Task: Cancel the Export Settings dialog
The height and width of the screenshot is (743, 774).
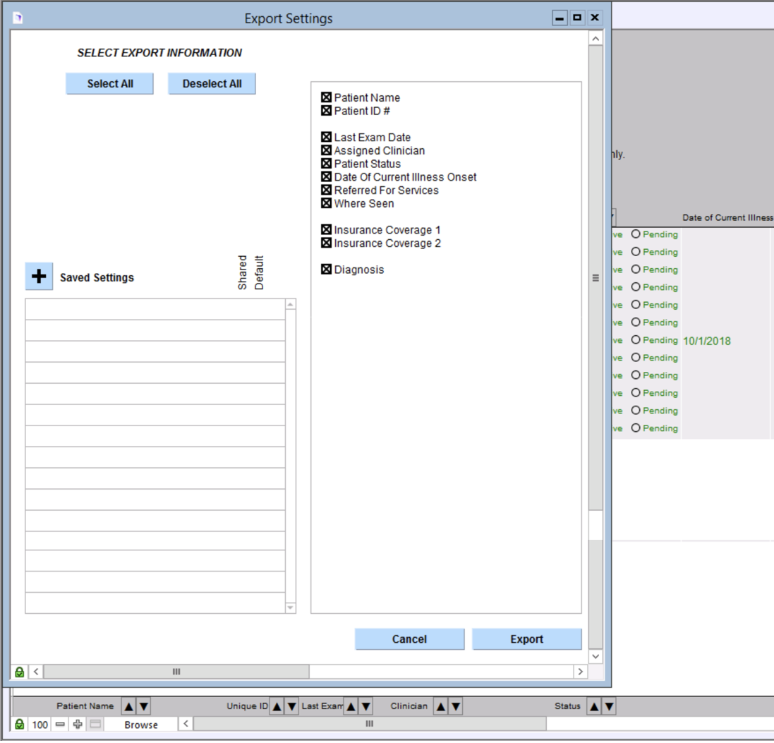Action: [409, 639]
